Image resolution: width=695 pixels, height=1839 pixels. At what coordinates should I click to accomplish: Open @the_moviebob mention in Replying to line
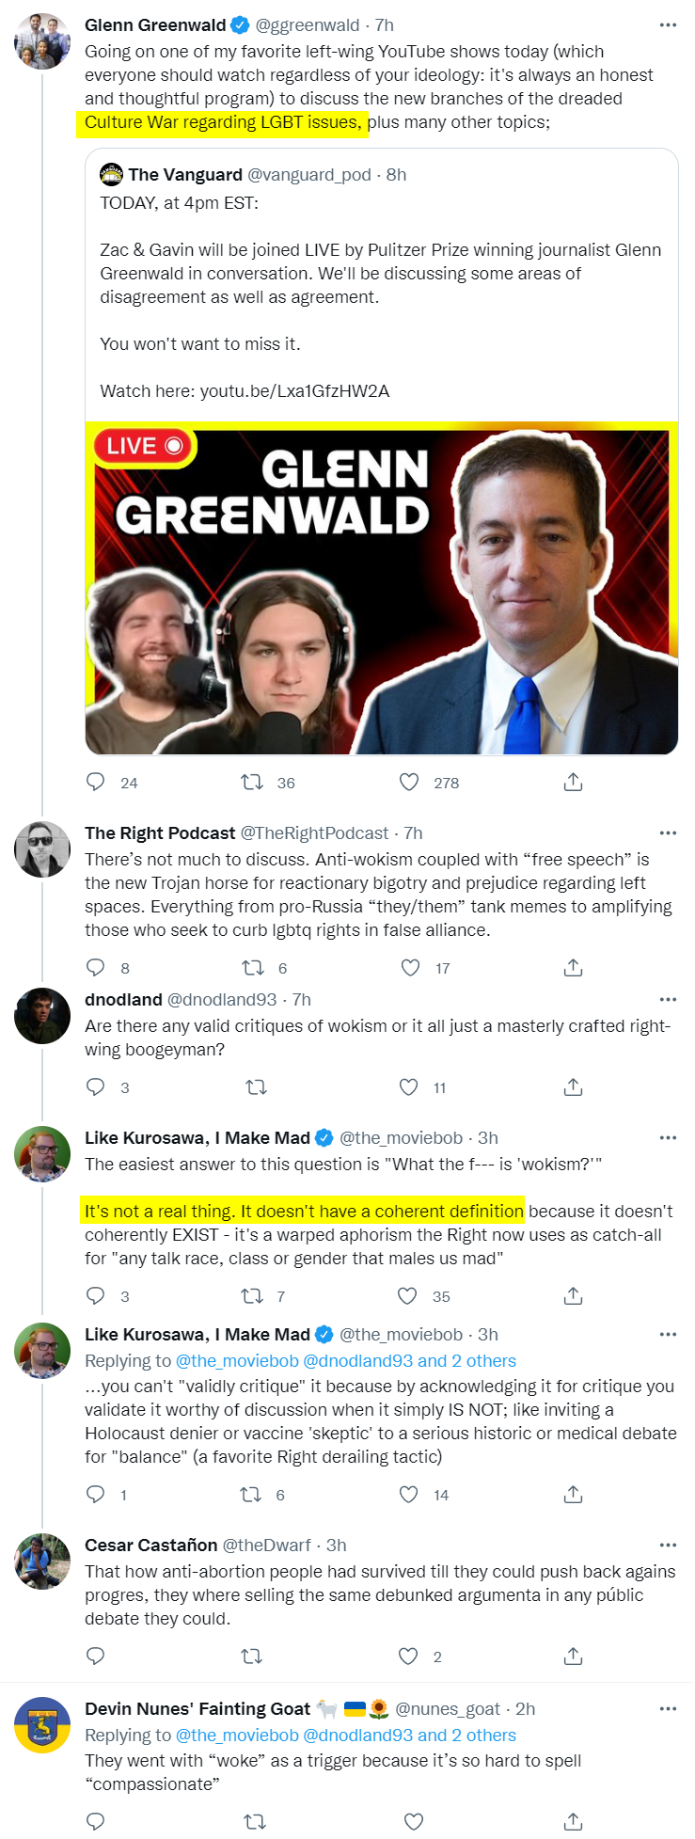coord(237,1361)
